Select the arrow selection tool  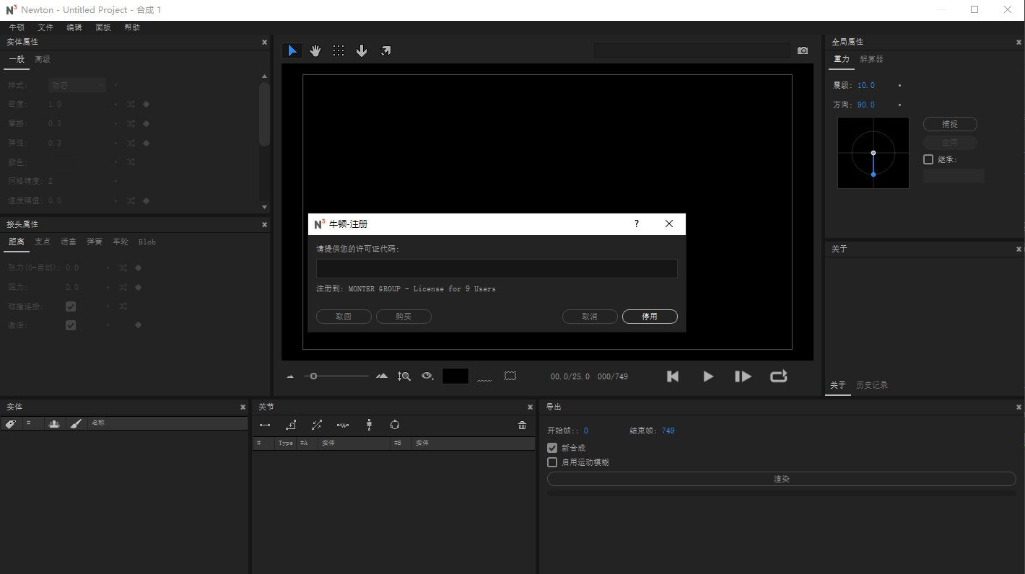(292, 50)
